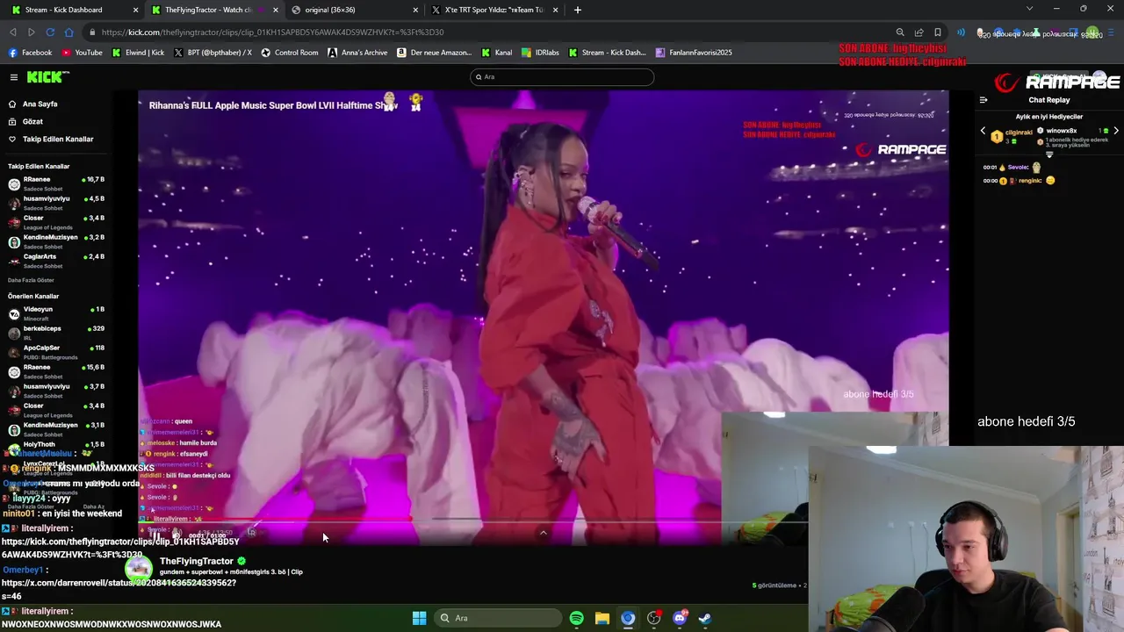Screen dimensions: 1124x632
Task: Switch to the original (36×36) tab
Action: 354,10
